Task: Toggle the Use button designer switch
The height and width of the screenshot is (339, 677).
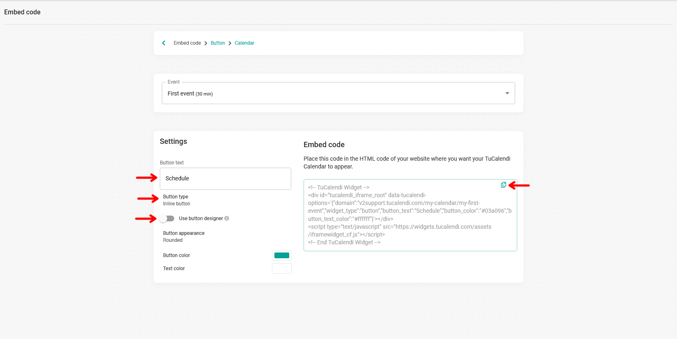Action: [x=167, y=218]
